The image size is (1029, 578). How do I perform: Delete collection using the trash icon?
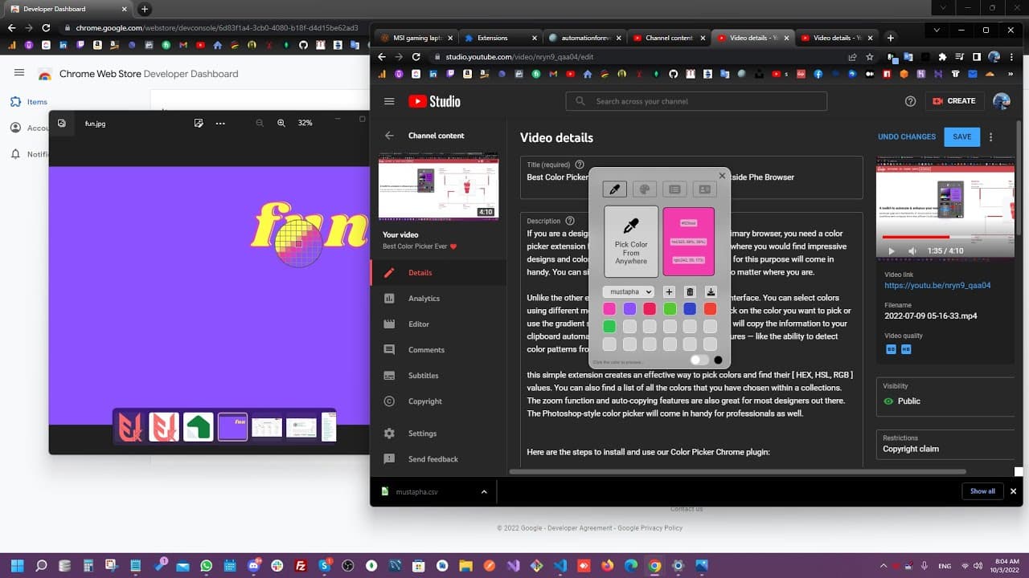690,292
